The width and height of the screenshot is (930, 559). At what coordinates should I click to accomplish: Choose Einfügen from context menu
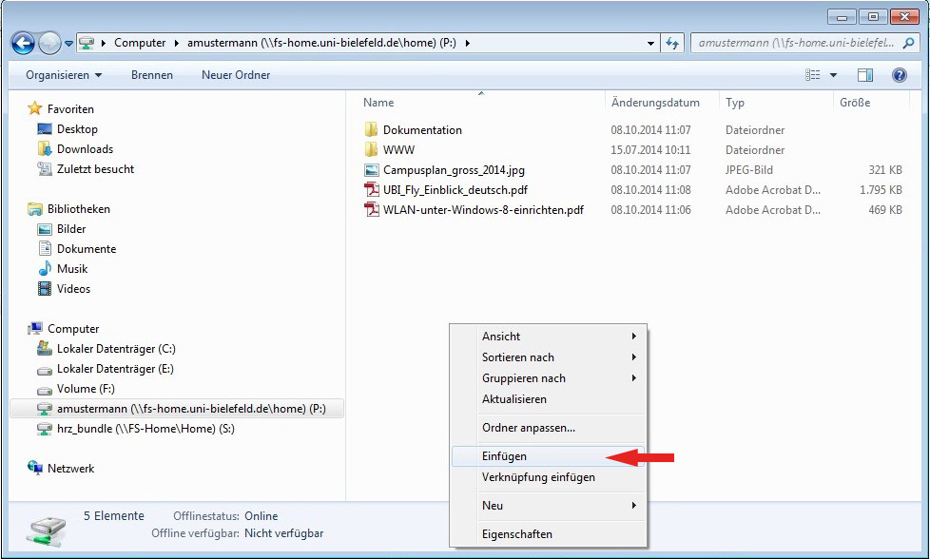tap(548, 456)
